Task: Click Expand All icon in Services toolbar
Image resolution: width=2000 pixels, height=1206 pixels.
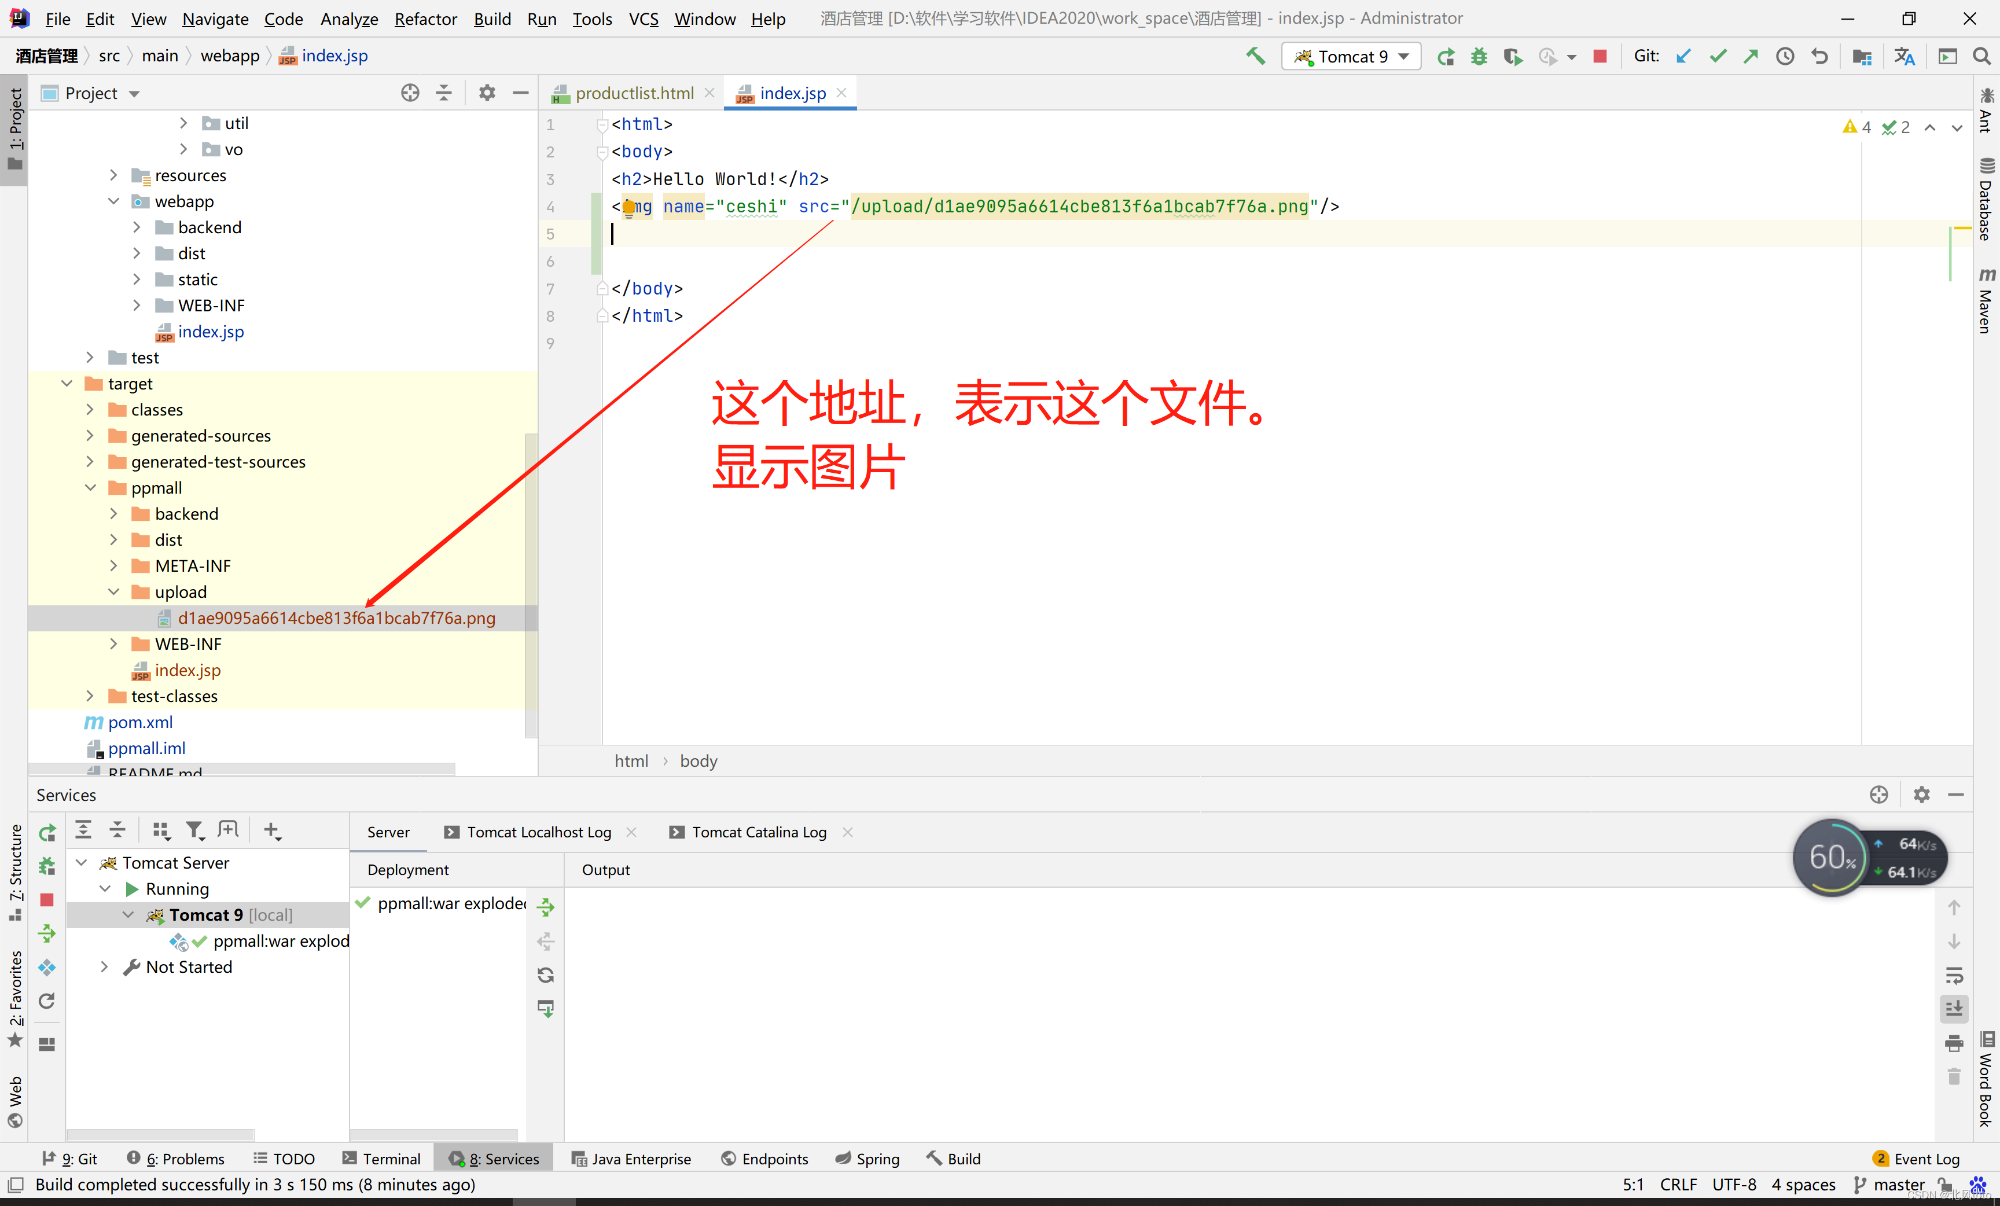Action: (x=83, y=830)
